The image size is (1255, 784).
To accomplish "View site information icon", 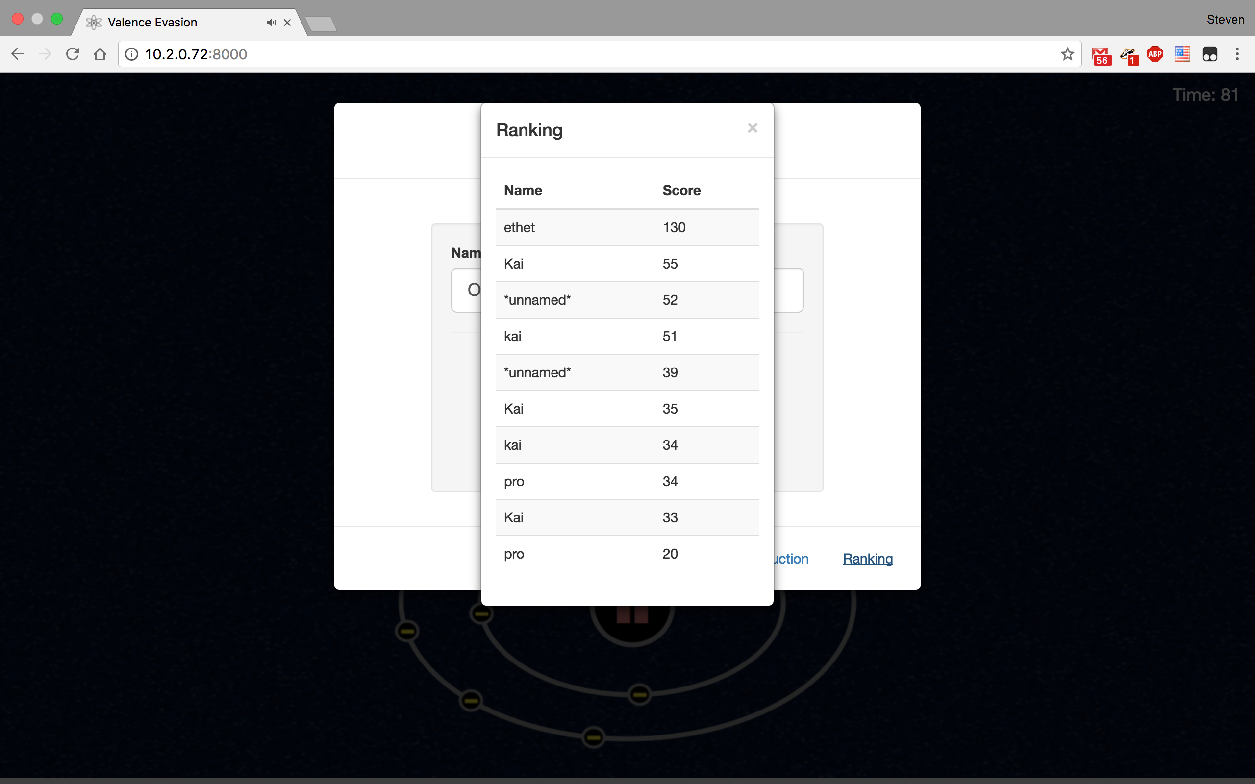I will tap(132, 54).
